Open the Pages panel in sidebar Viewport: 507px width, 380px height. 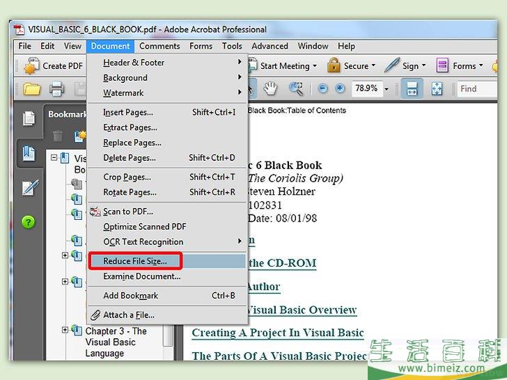coord(29,118)
